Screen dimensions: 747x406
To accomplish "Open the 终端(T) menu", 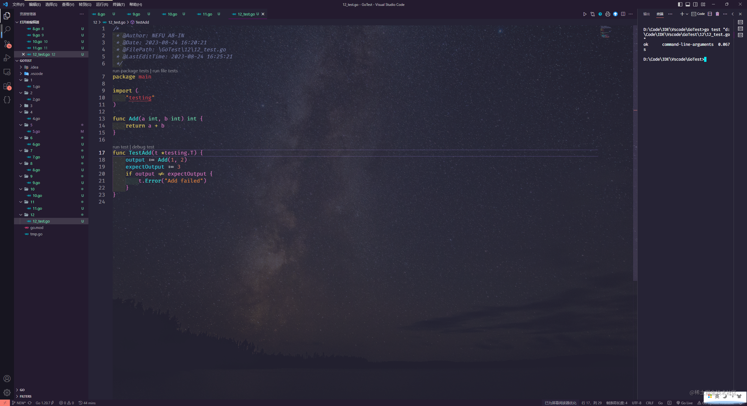I will point(118,4).
